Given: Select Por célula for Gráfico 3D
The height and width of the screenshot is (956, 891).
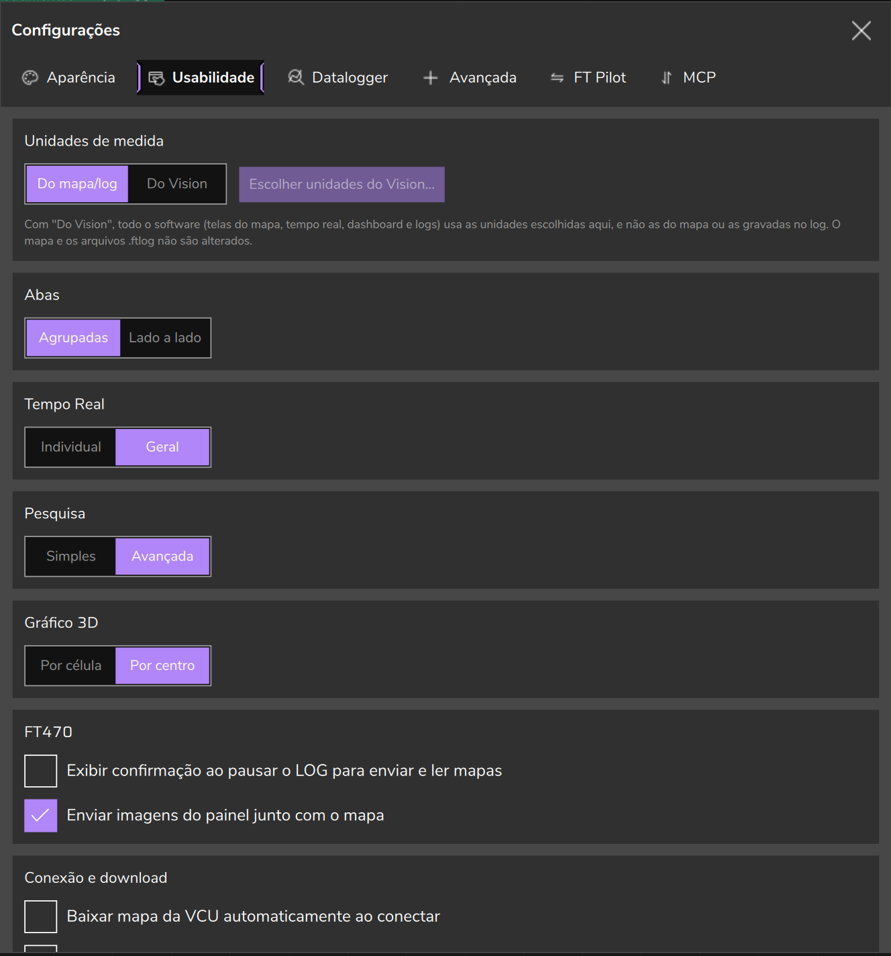Looking at the screenshot, I should coord(71,666).
